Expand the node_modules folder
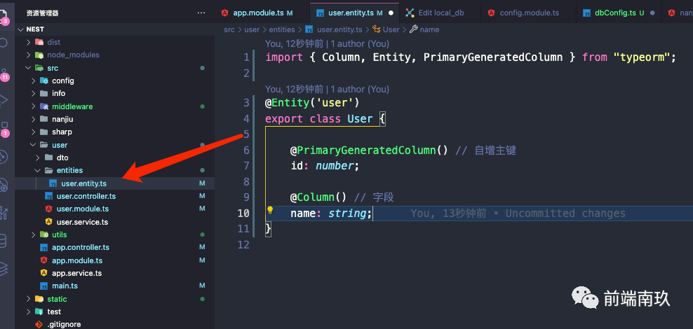Screen dimensions: 693x329 coord(73,55)
